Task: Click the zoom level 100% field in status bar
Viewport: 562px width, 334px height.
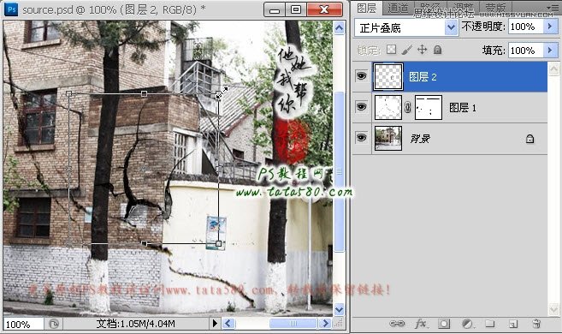Action: 23,325
